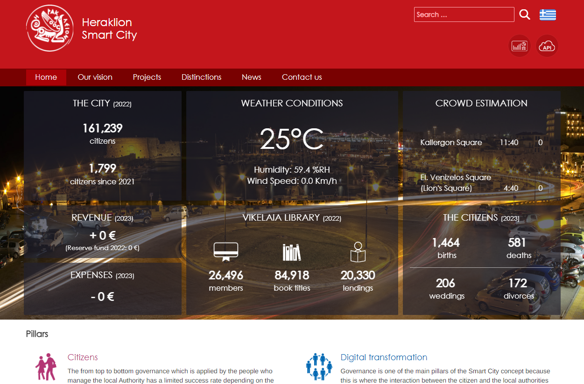Open the statistics dashboard icon
This screenshot has height=384, width=584.
click(x=519, y=46)
